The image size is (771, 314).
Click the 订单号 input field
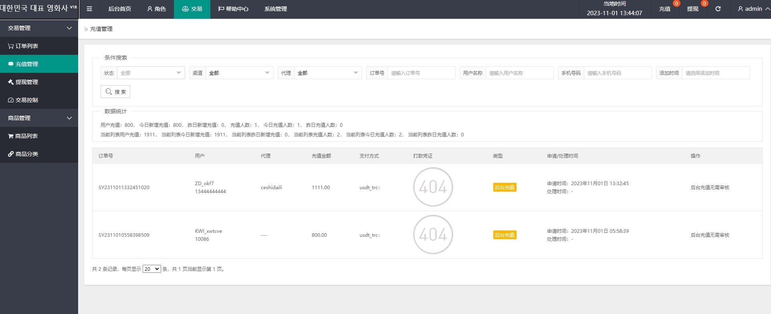(x=421, y=73)
